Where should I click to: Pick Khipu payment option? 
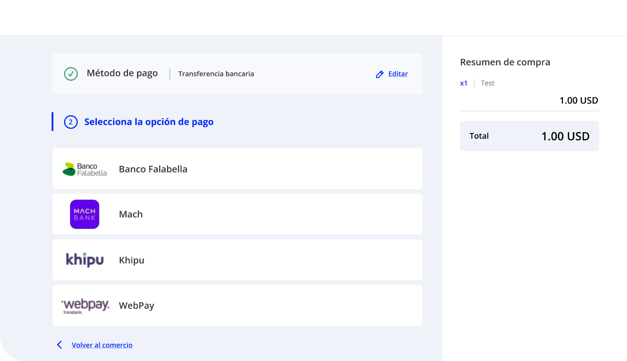(x=237, y=260)
